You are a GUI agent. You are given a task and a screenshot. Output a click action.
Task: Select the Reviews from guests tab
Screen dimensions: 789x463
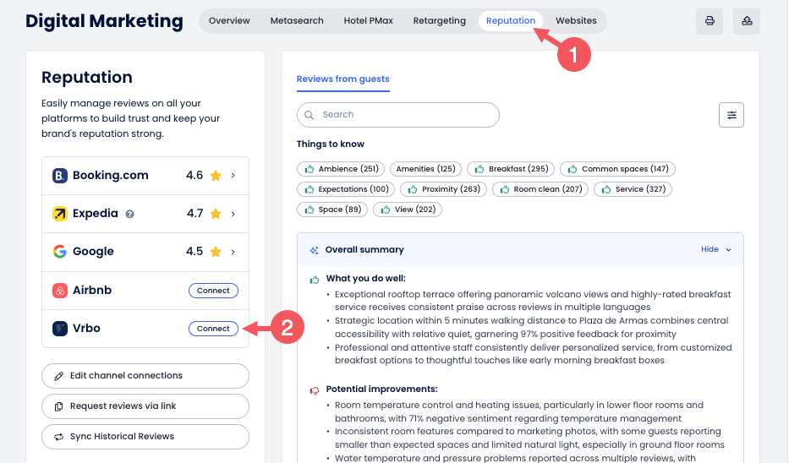342,79
